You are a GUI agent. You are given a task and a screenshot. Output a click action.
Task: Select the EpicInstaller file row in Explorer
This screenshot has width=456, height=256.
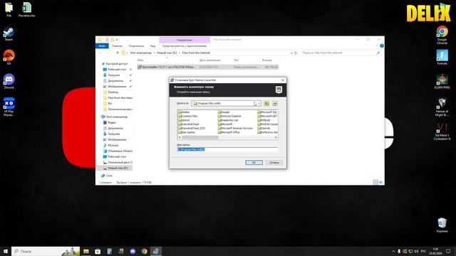(207, 67)
